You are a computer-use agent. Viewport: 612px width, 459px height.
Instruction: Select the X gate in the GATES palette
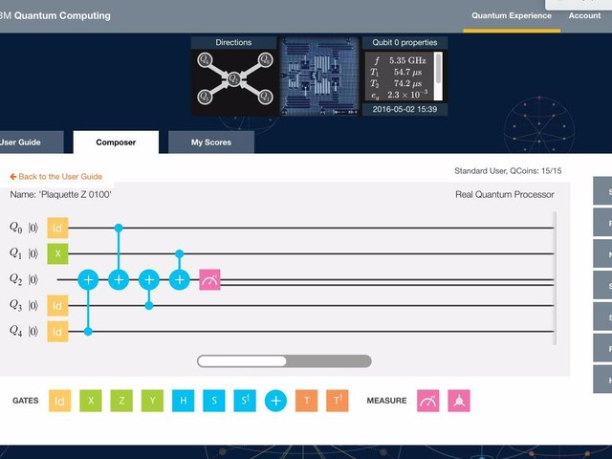(91, 401)
